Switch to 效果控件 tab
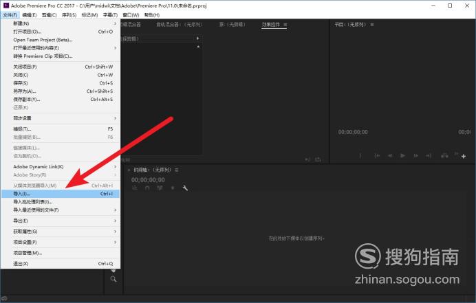This screenshot has height=303, width=476. [x=271, y=25]
